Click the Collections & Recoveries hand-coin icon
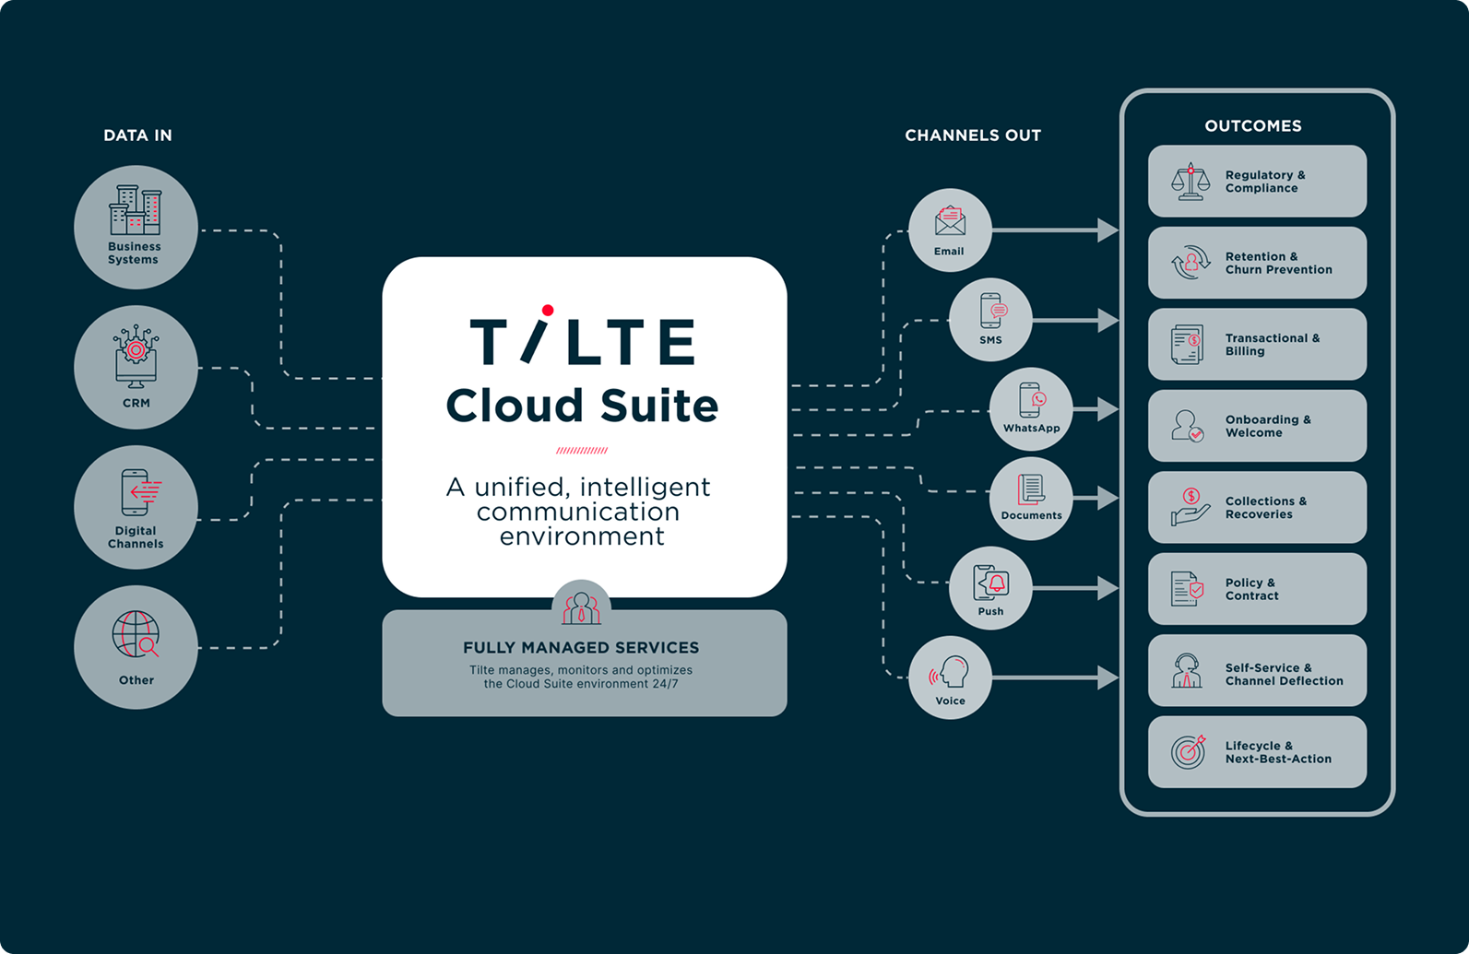Image resolution: width=1469 pixels, height=954 pixels. click(1191, 507)
